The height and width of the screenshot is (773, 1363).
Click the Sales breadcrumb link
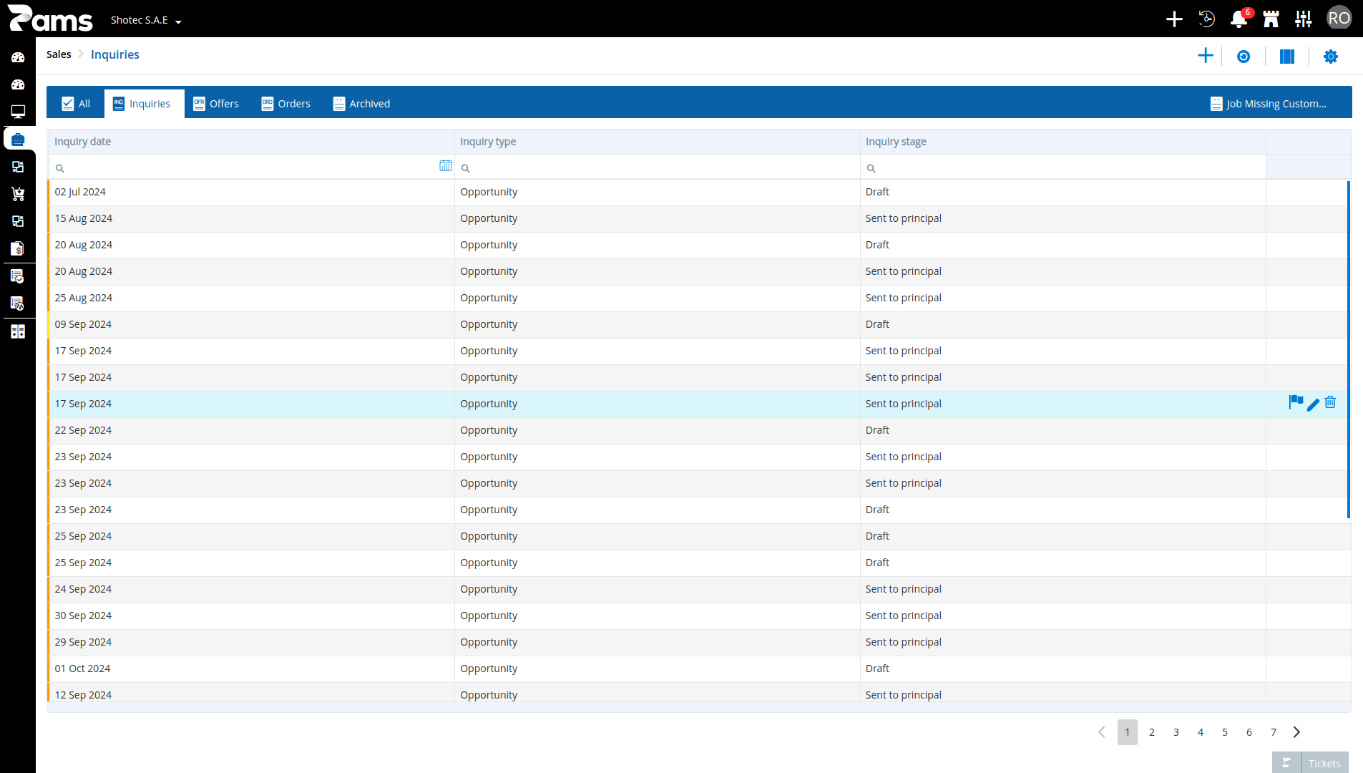(x=59, y=54)
